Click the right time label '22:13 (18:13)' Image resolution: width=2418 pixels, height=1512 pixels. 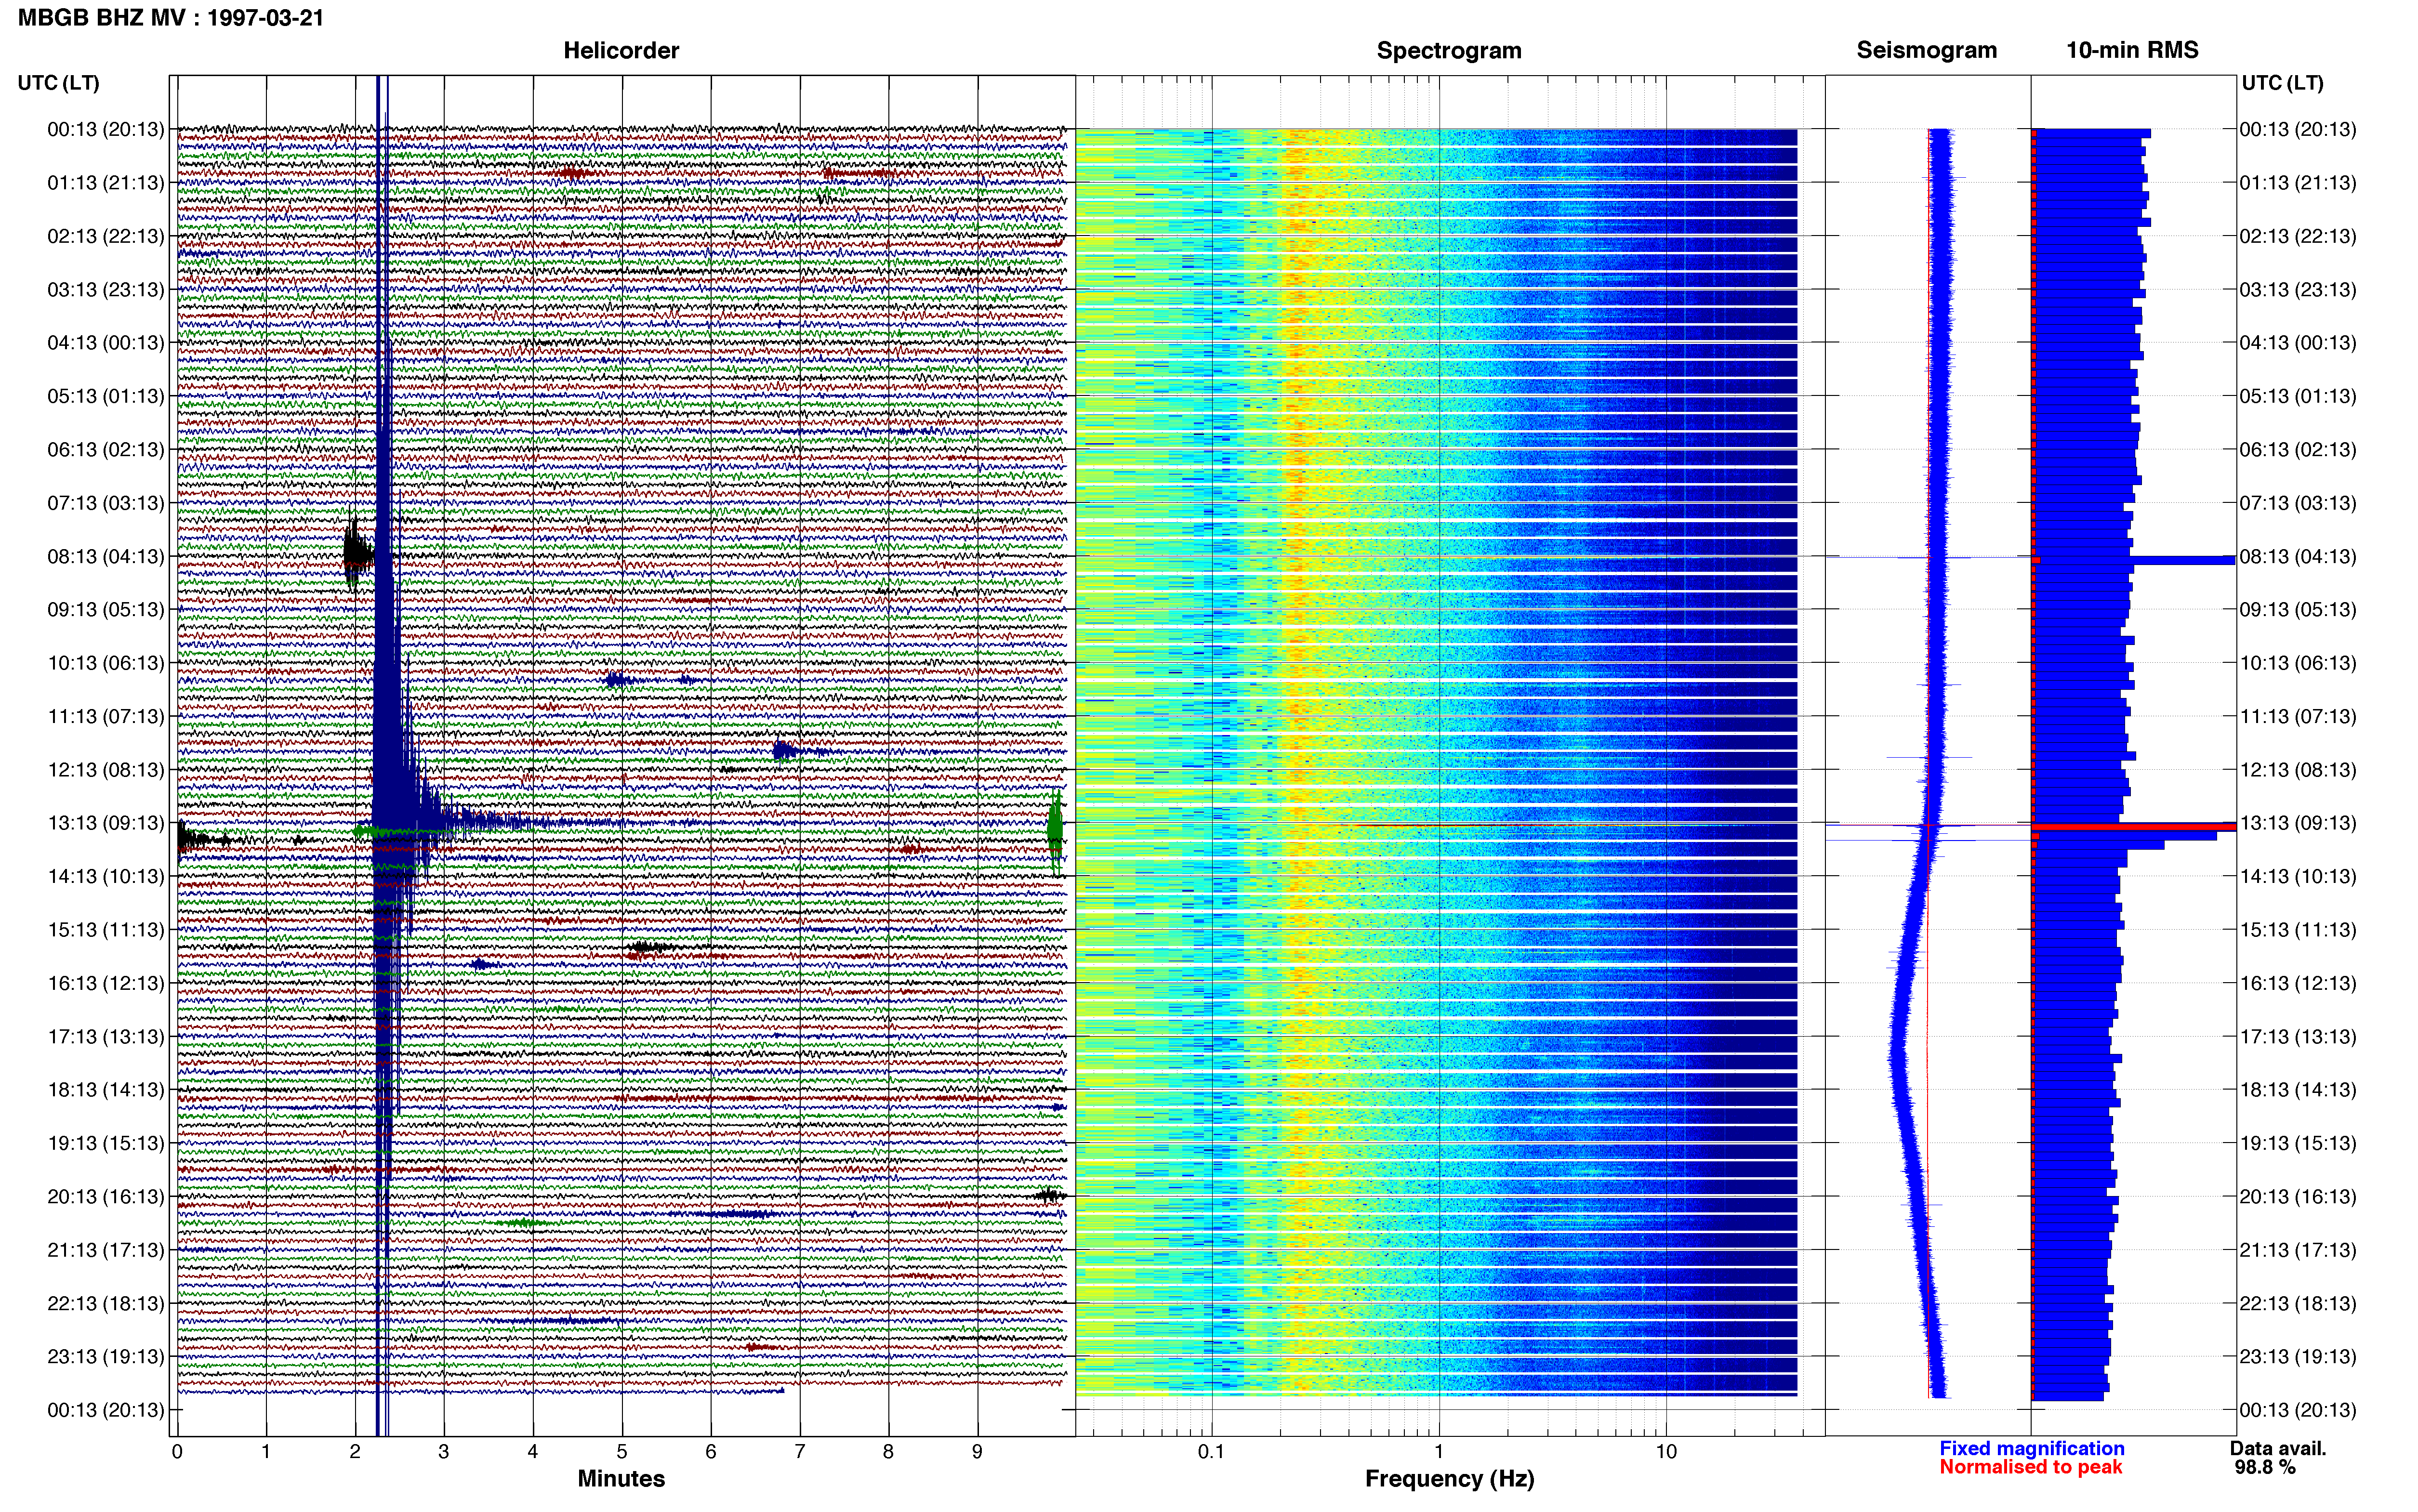point(2298,1303)
